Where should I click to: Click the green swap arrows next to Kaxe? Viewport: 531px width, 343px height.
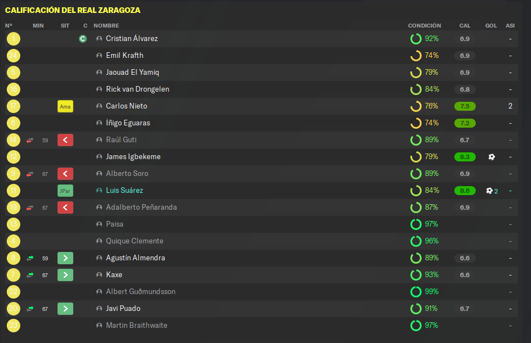pos(30,275)
